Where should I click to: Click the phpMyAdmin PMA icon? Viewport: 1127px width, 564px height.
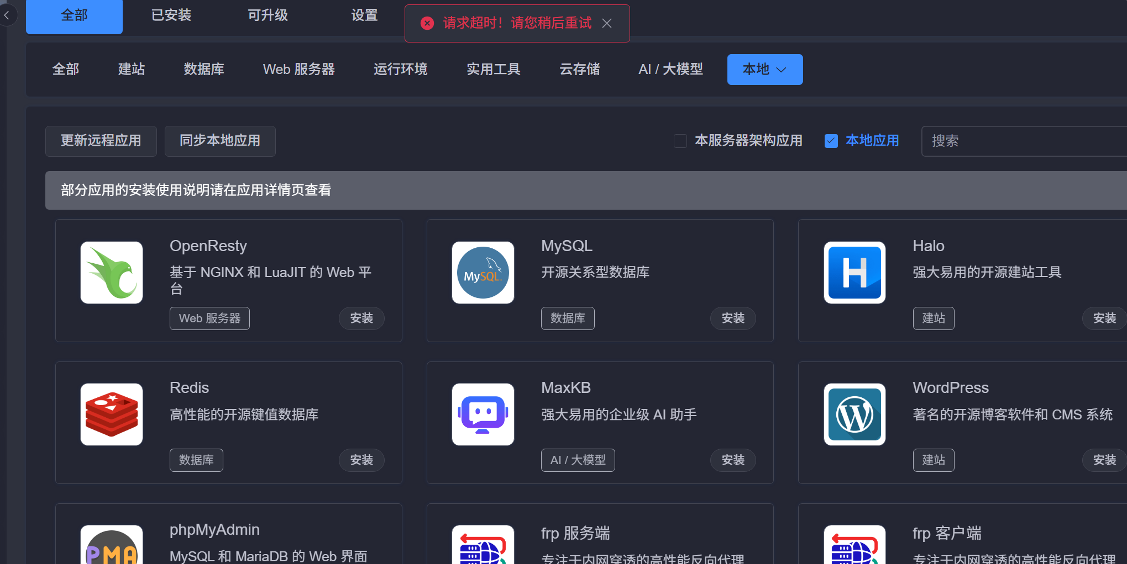(x=112, y=545)
